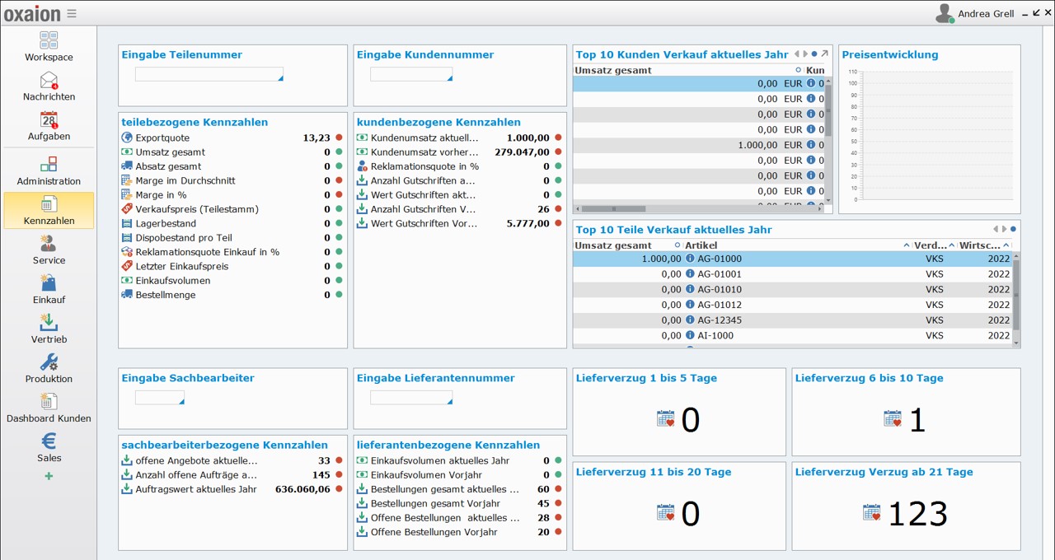Add new sidebar entry with green plus
Screen dimensions: 1055x560
49,476
